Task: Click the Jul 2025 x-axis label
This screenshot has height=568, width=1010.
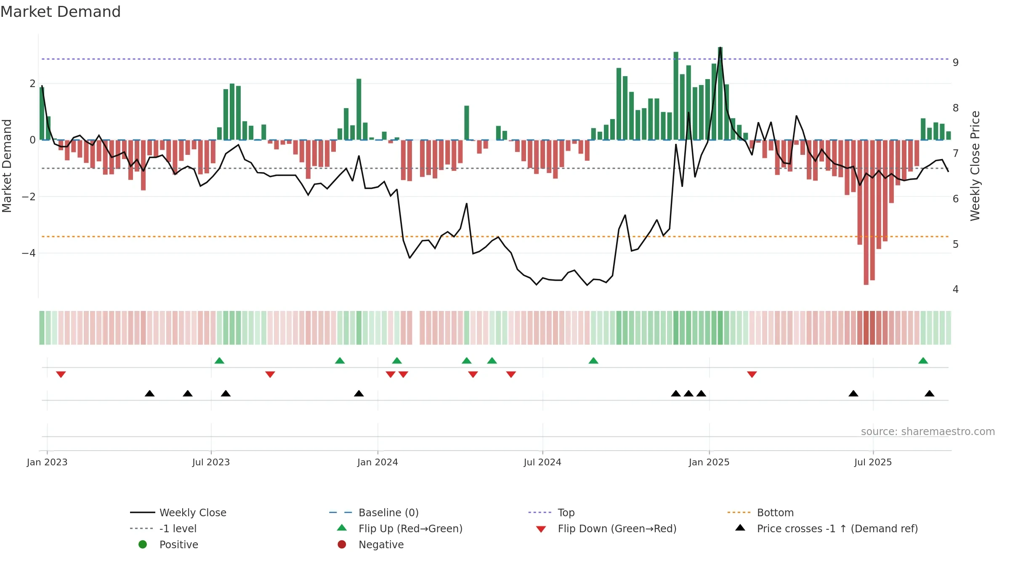Action: click(873, 462)
